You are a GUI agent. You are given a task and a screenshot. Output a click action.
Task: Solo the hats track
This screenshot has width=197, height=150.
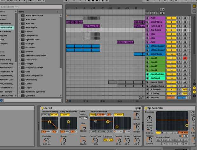pyautogui.click(x=179, y=42)
